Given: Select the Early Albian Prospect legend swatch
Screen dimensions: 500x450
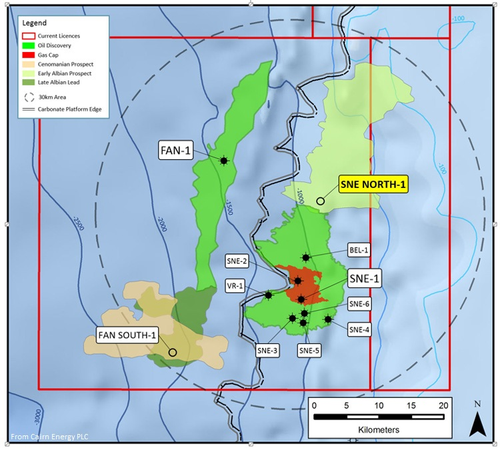Looking at the screenshot, I should (x=28, y=73).
